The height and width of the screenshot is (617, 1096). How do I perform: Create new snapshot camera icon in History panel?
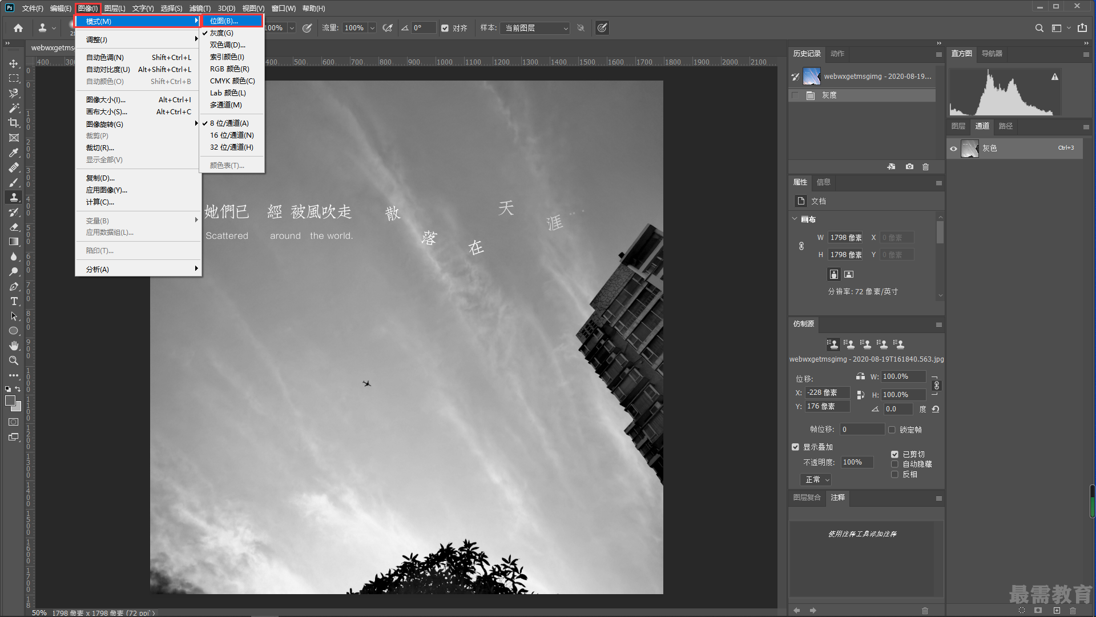click(909, 167)
